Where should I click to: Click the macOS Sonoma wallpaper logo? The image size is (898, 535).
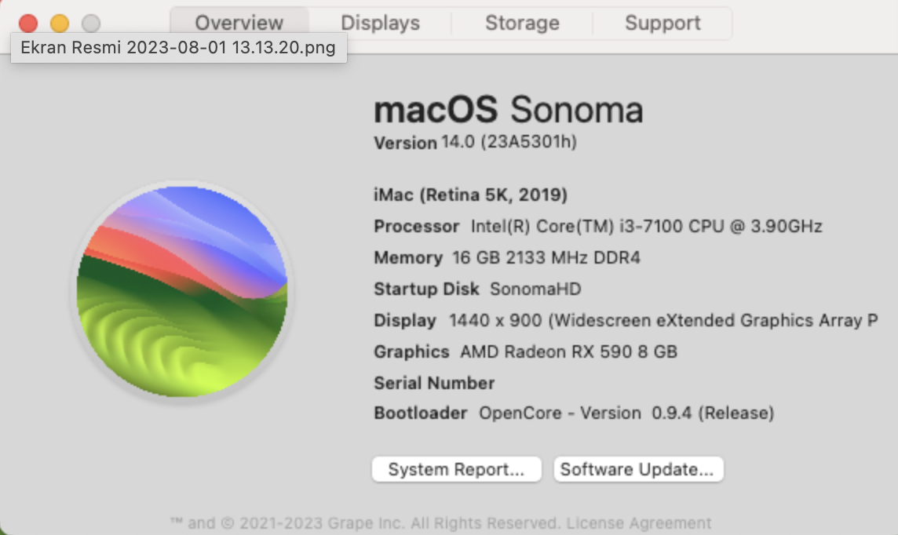point(182,291)
